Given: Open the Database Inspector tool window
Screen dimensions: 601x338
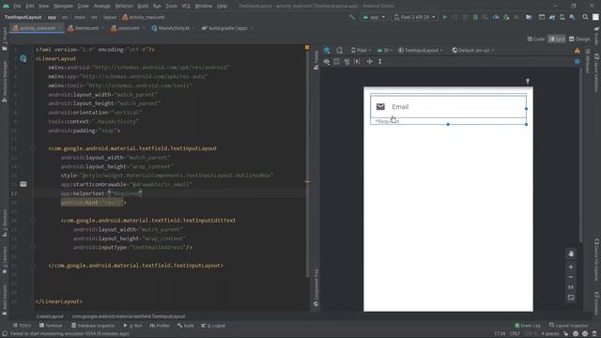Looking at the screenshot, I should point(93,326).
